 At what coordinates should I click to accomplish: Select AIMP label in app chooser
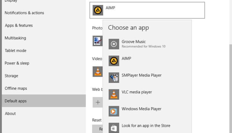tap(126, 58)
